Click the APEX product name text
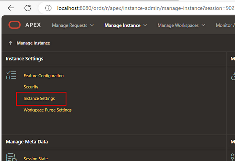Viewport: 235px width, 161px height. [x=33, y=25]
